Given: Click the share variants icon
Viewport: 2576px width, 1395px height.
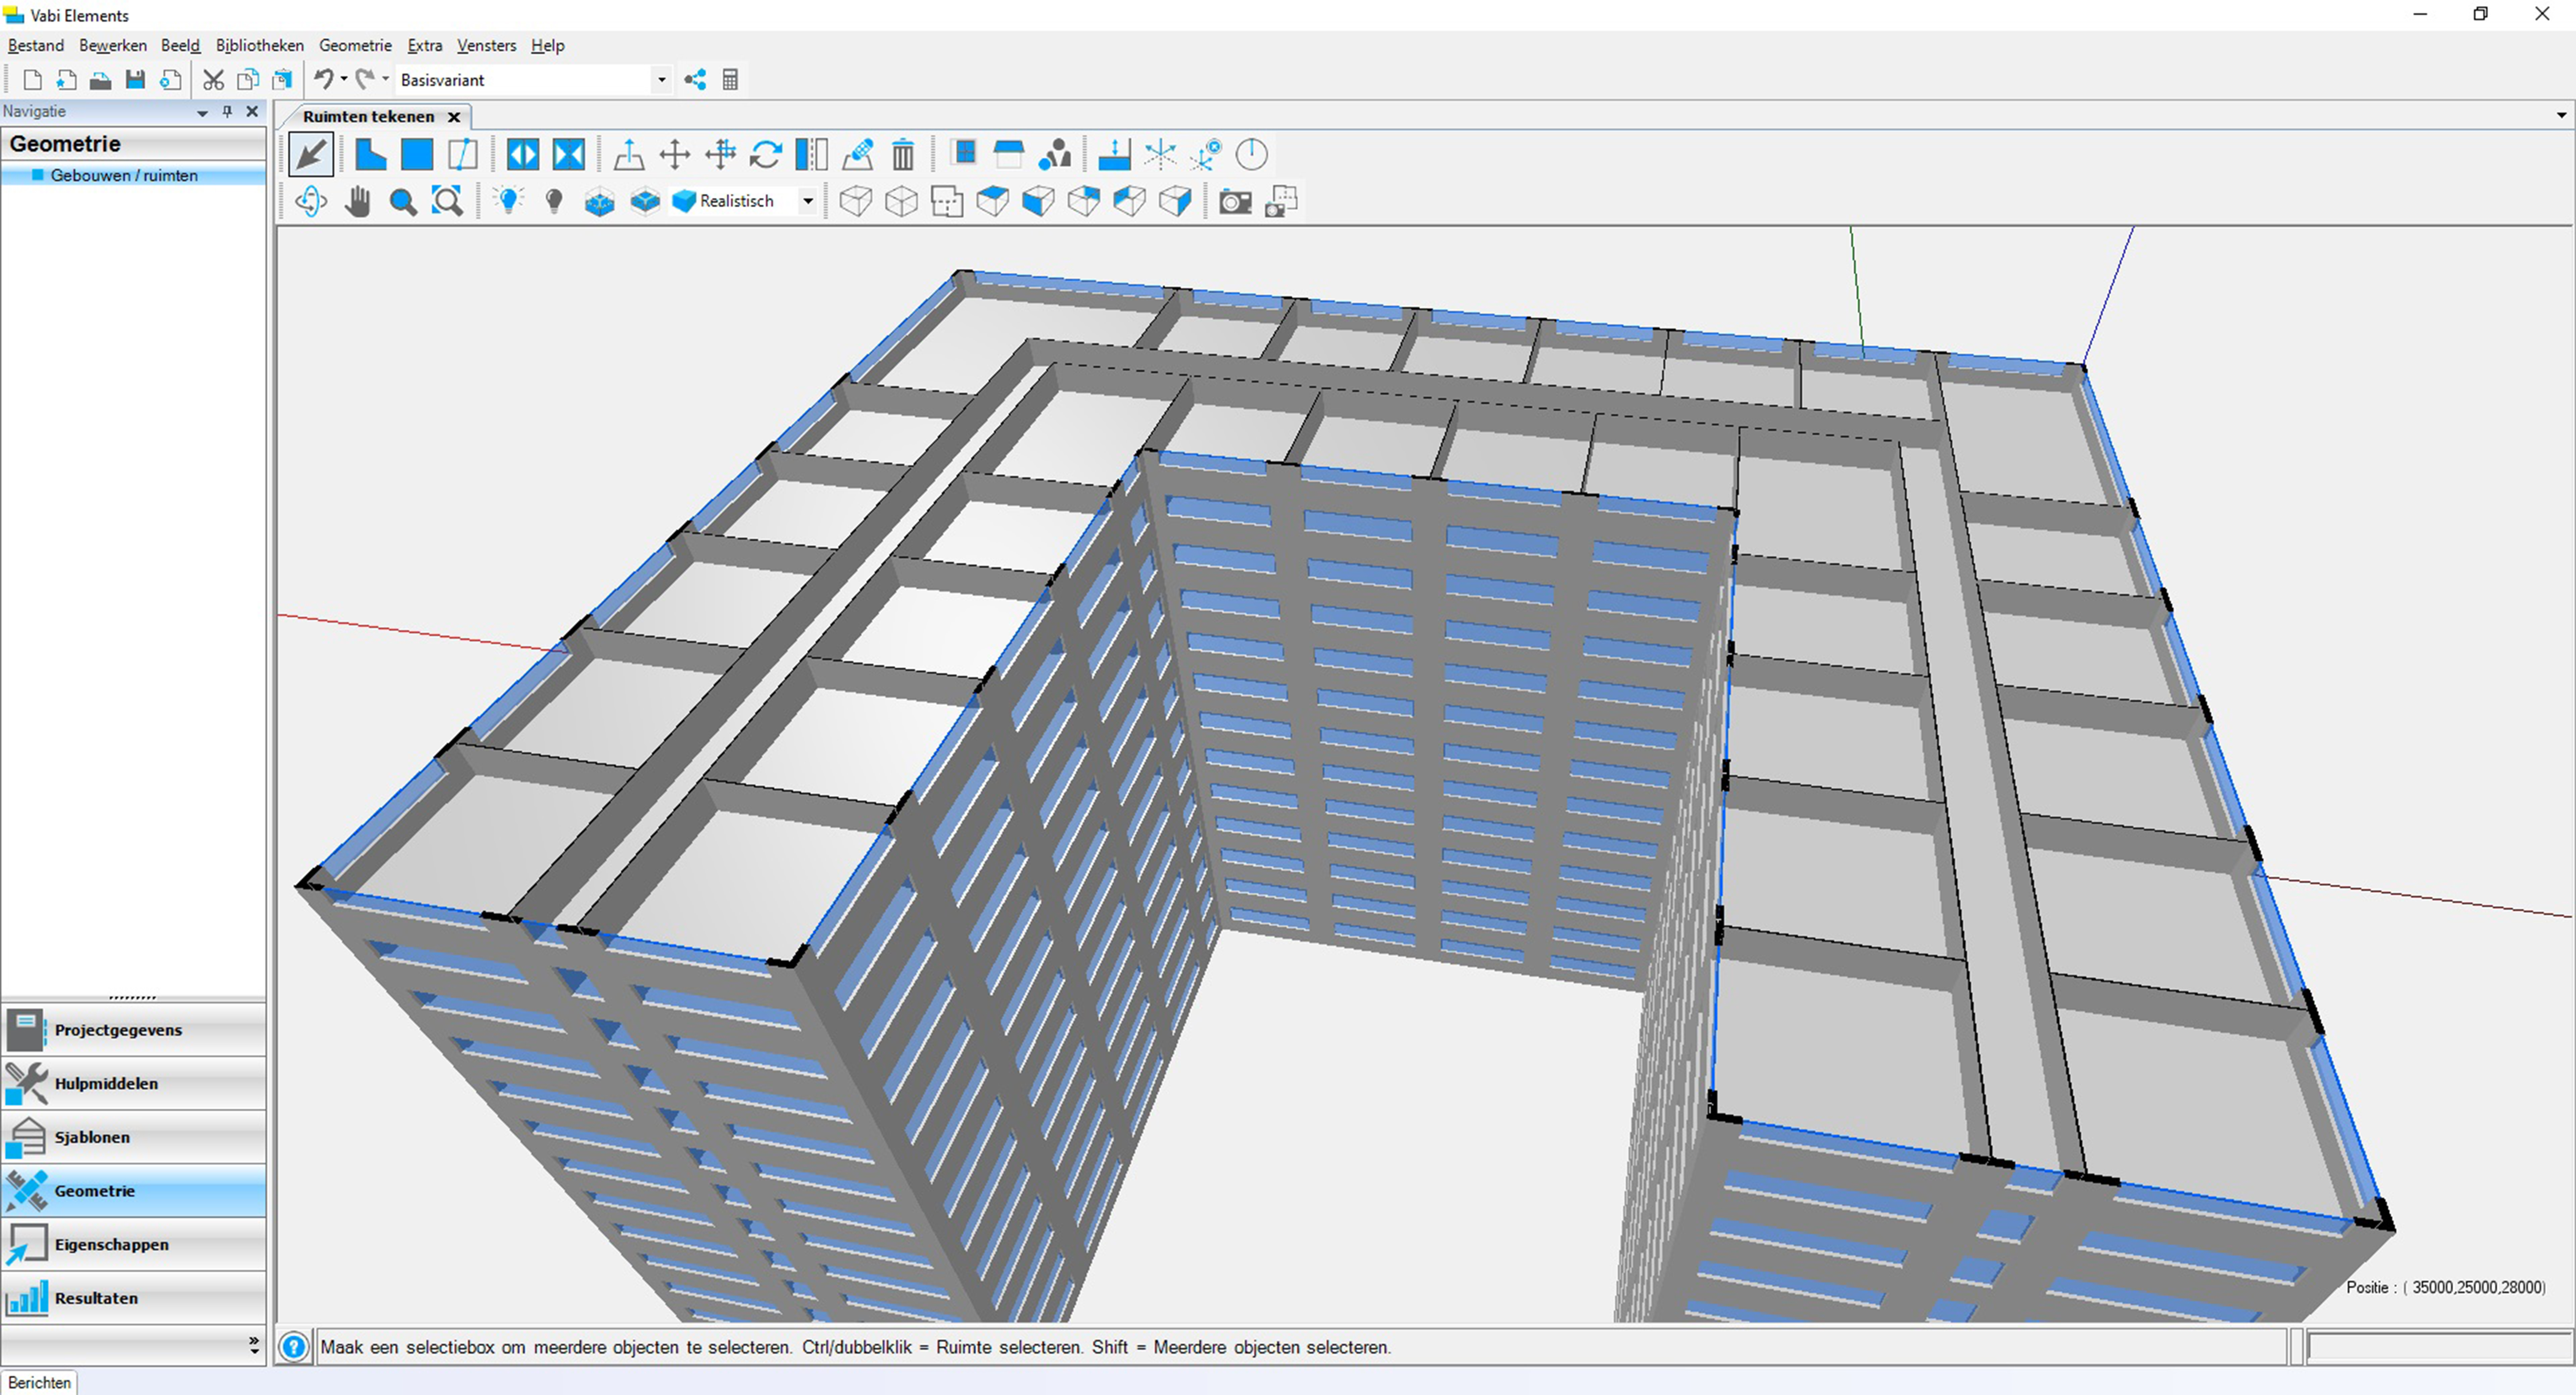Looking at the screenshot, I should pyautogui.click(x=696, y=80).
